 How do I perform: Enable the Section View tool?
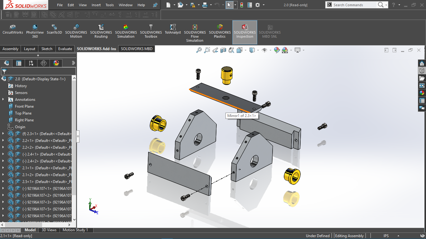click(223, 50)
